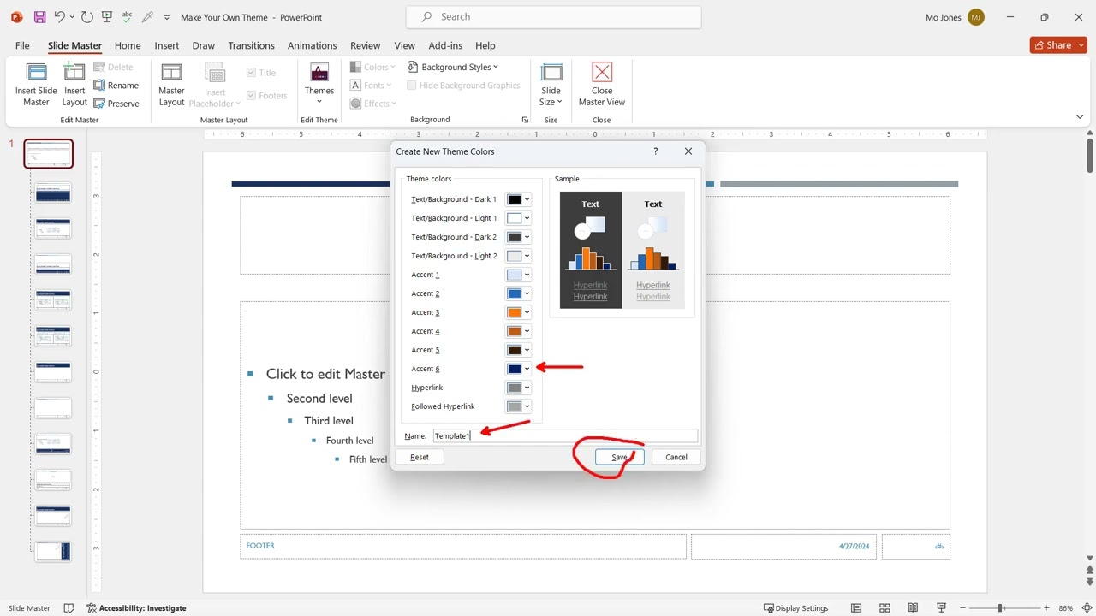Image resolution: width=1096 pixels, height=616 pixels.
Task: Click the Insert Layout icon
Action: click(x=74, y=84)
